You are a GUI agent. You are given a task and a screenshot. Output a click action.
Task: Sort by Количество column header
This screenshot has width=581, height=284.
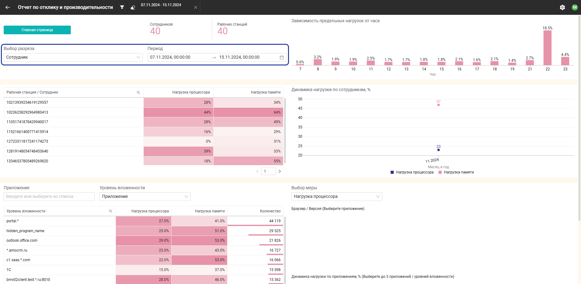[x=270, y=211]
